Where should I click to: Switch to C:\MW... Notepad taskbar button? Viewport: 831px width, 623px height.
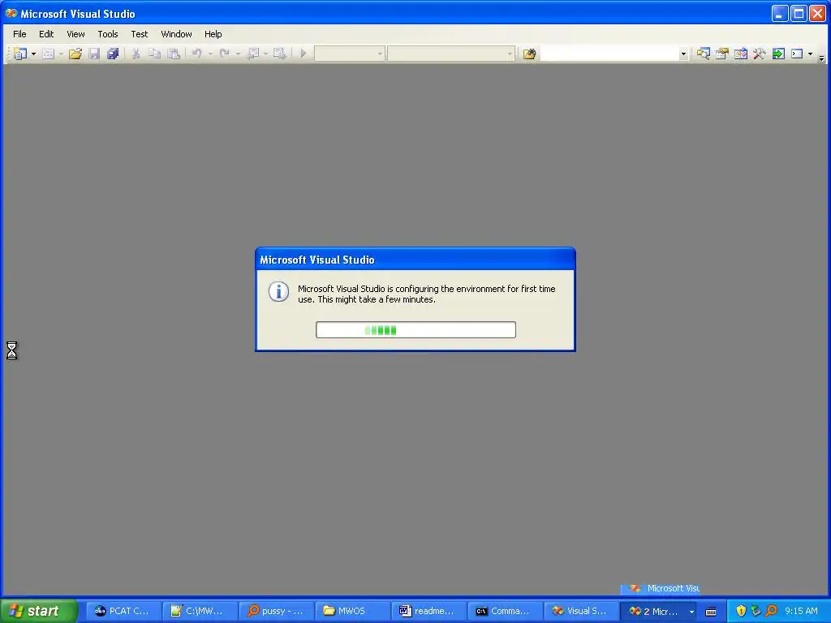(199, 611)
